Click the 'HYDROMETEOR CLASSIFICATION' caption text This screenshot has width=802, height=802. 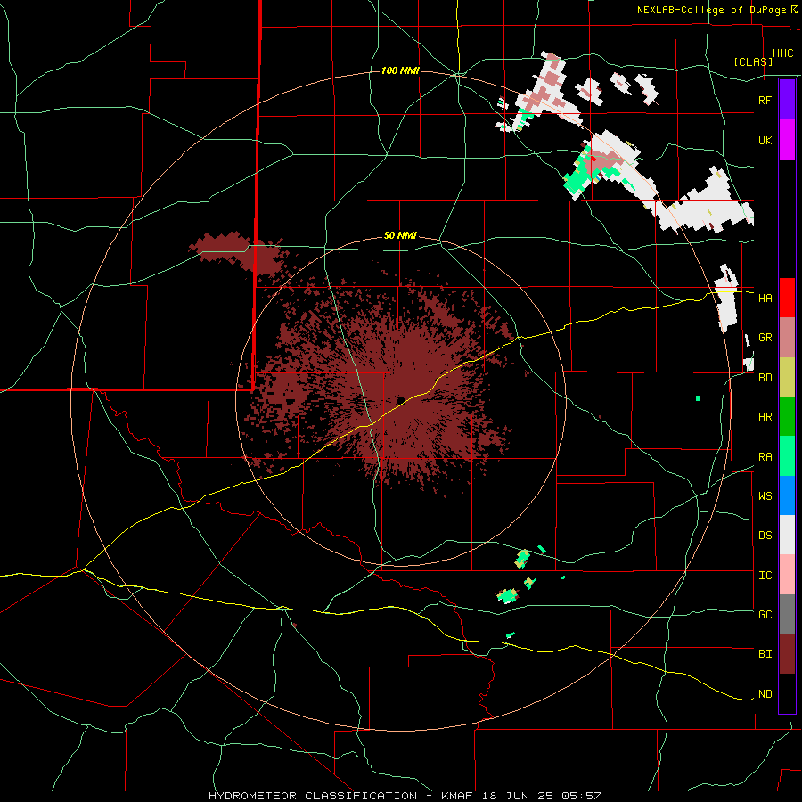click(x=313, y=796)
